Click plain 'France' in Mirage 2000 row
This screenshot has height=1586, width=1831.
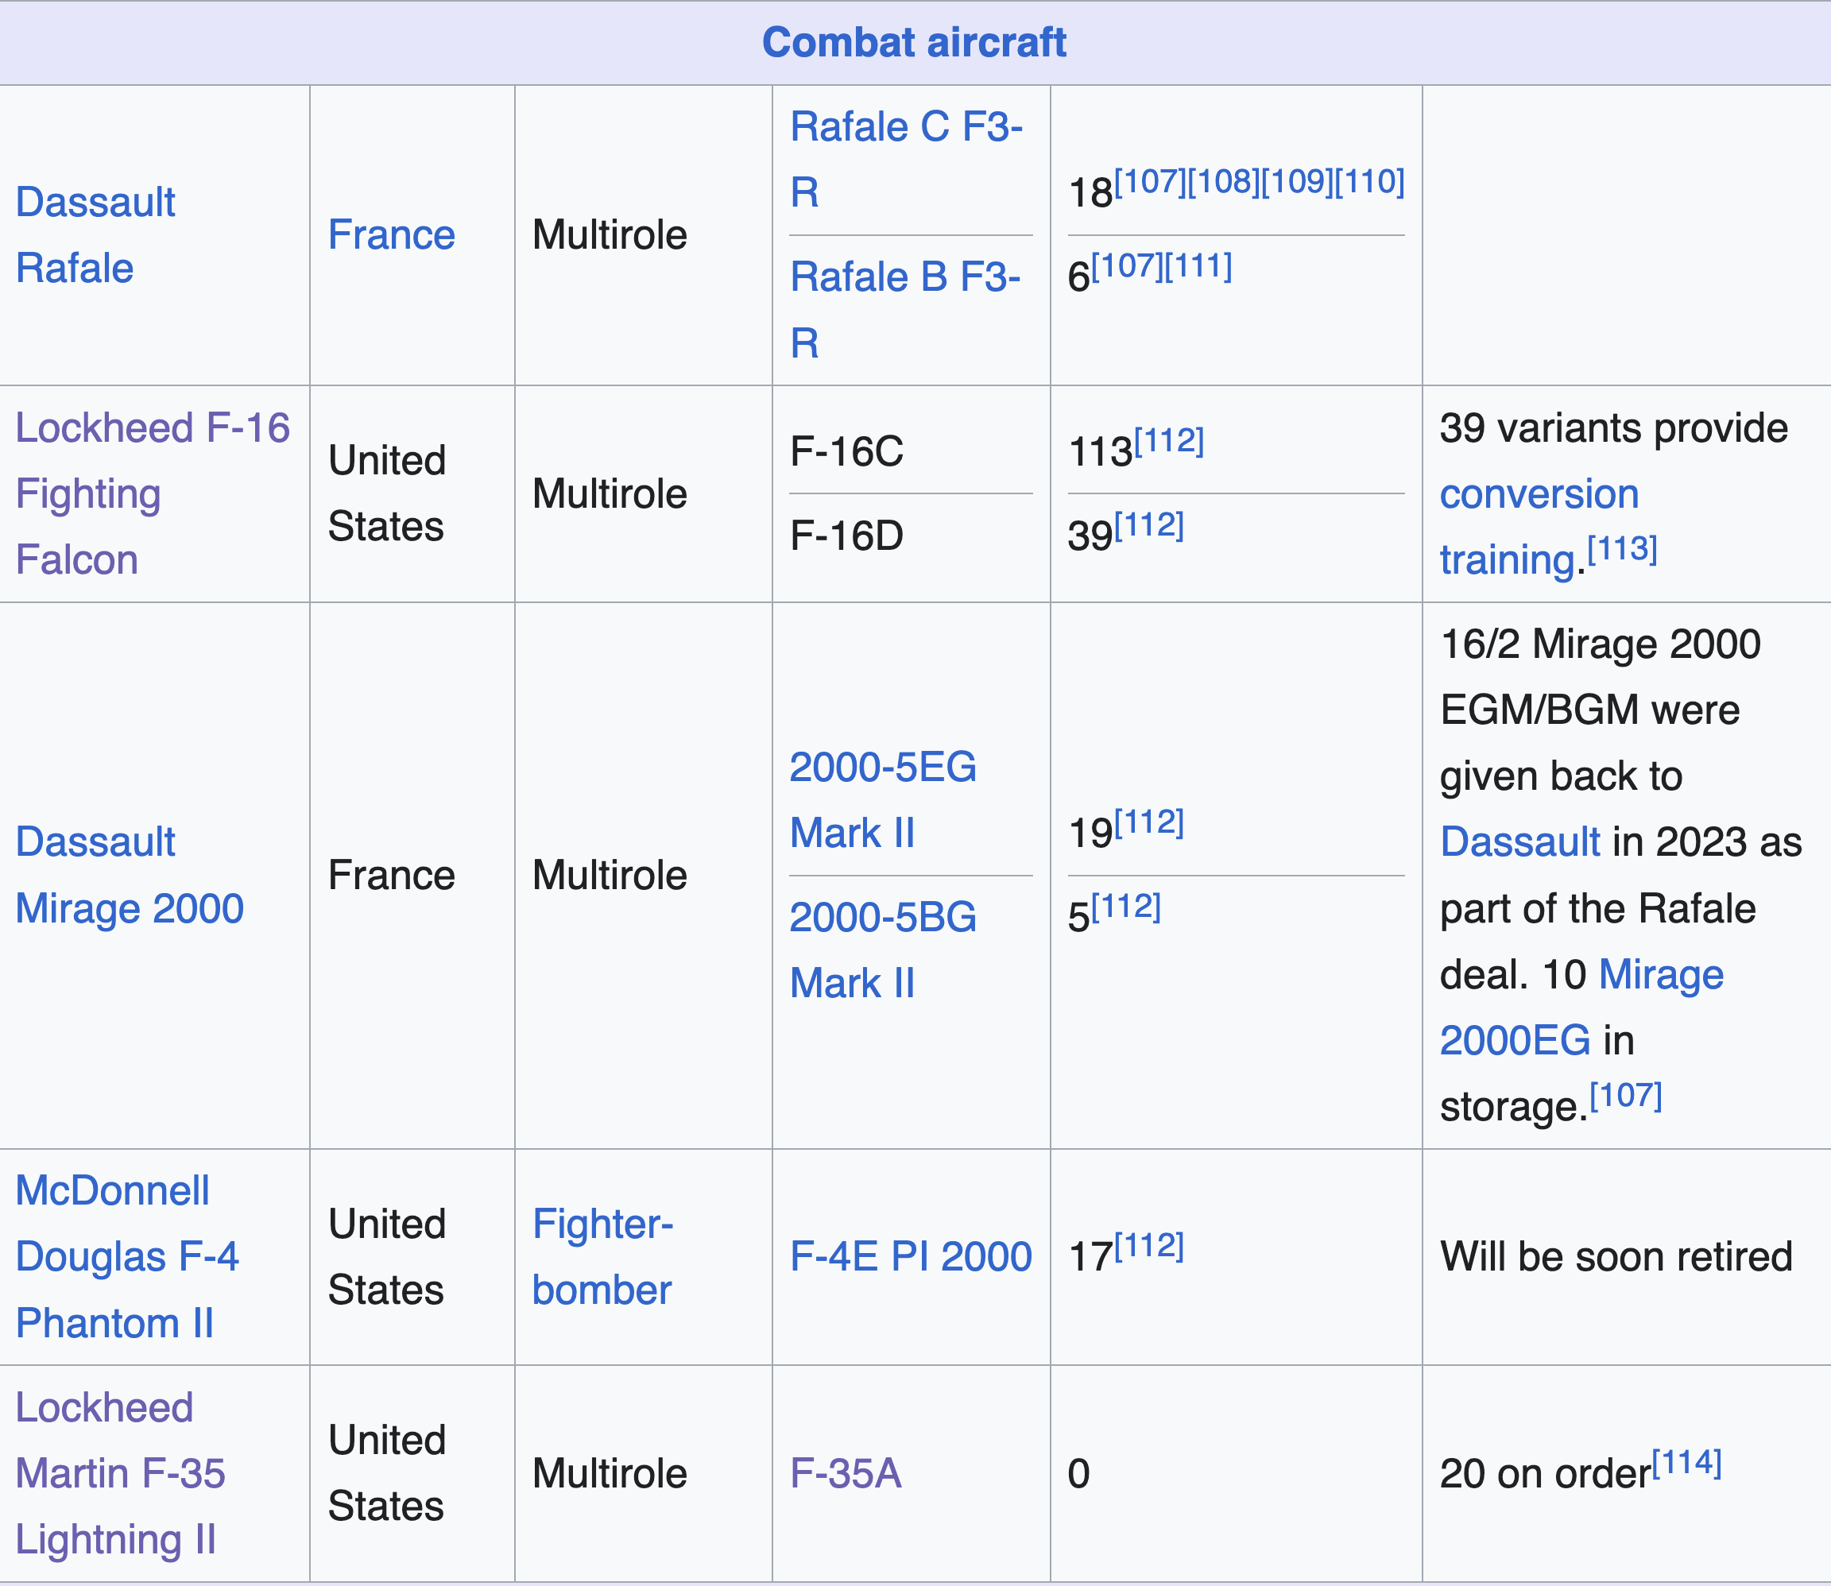(391, 876)
